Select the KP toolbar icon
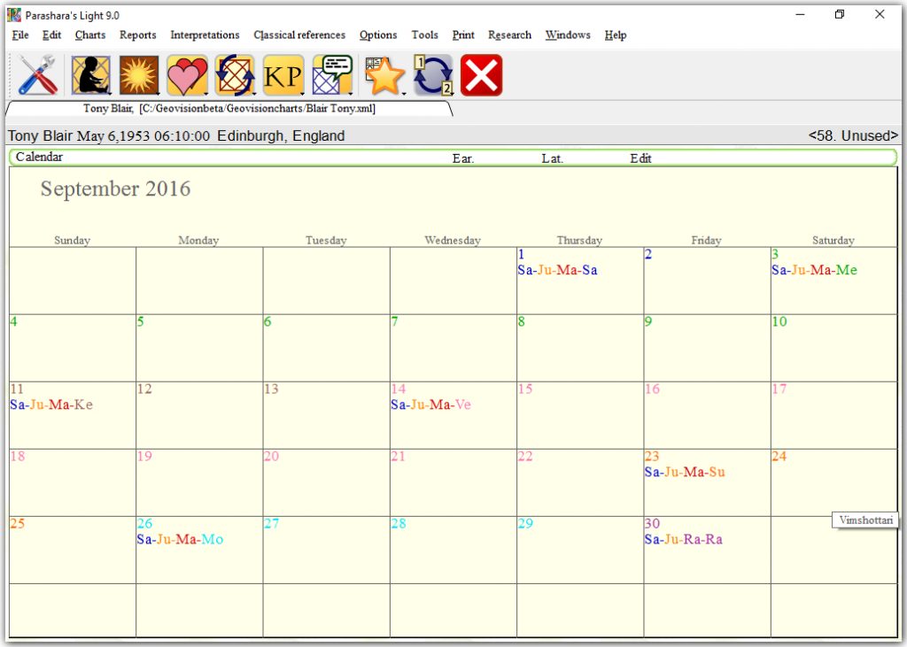The height and width of the screenshot is (647, 907). [x=283, y=75]
